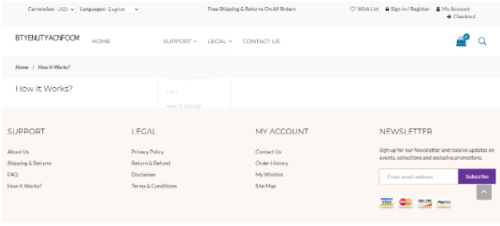Click the How It Works? breadcrumb text
The width and height of the screenshot is (500, 226).
(54, 67)
